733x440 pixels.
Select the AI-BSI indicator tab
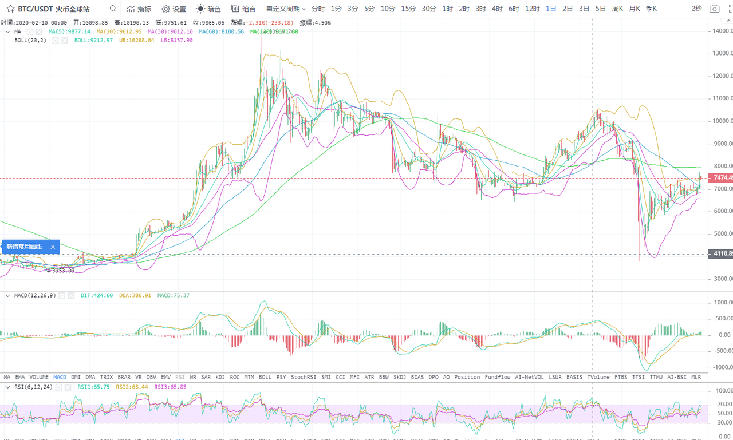(x=676, y=378)
